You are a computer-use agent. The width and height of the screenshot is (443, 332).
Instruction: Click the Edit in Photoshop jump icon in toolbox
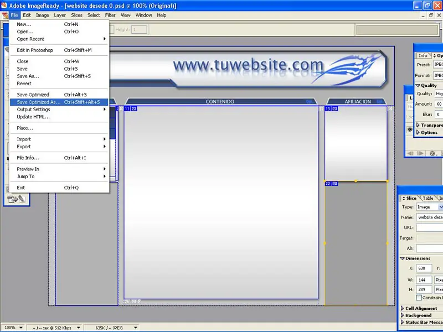point(17,199)
